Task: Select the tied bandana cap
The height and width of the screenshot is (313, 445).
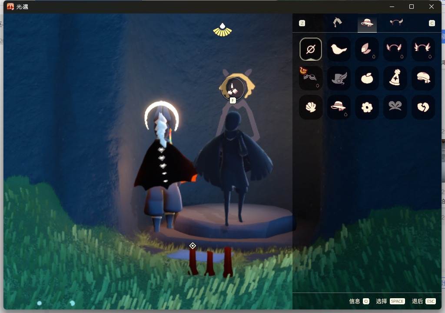Action: coord(423,78)
